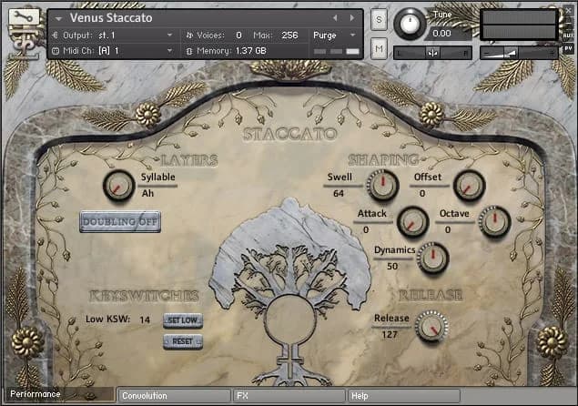The width and height of the screenshot is (578, 406).
Task: Toggle the Mute M button
Action: coord(379,47)
